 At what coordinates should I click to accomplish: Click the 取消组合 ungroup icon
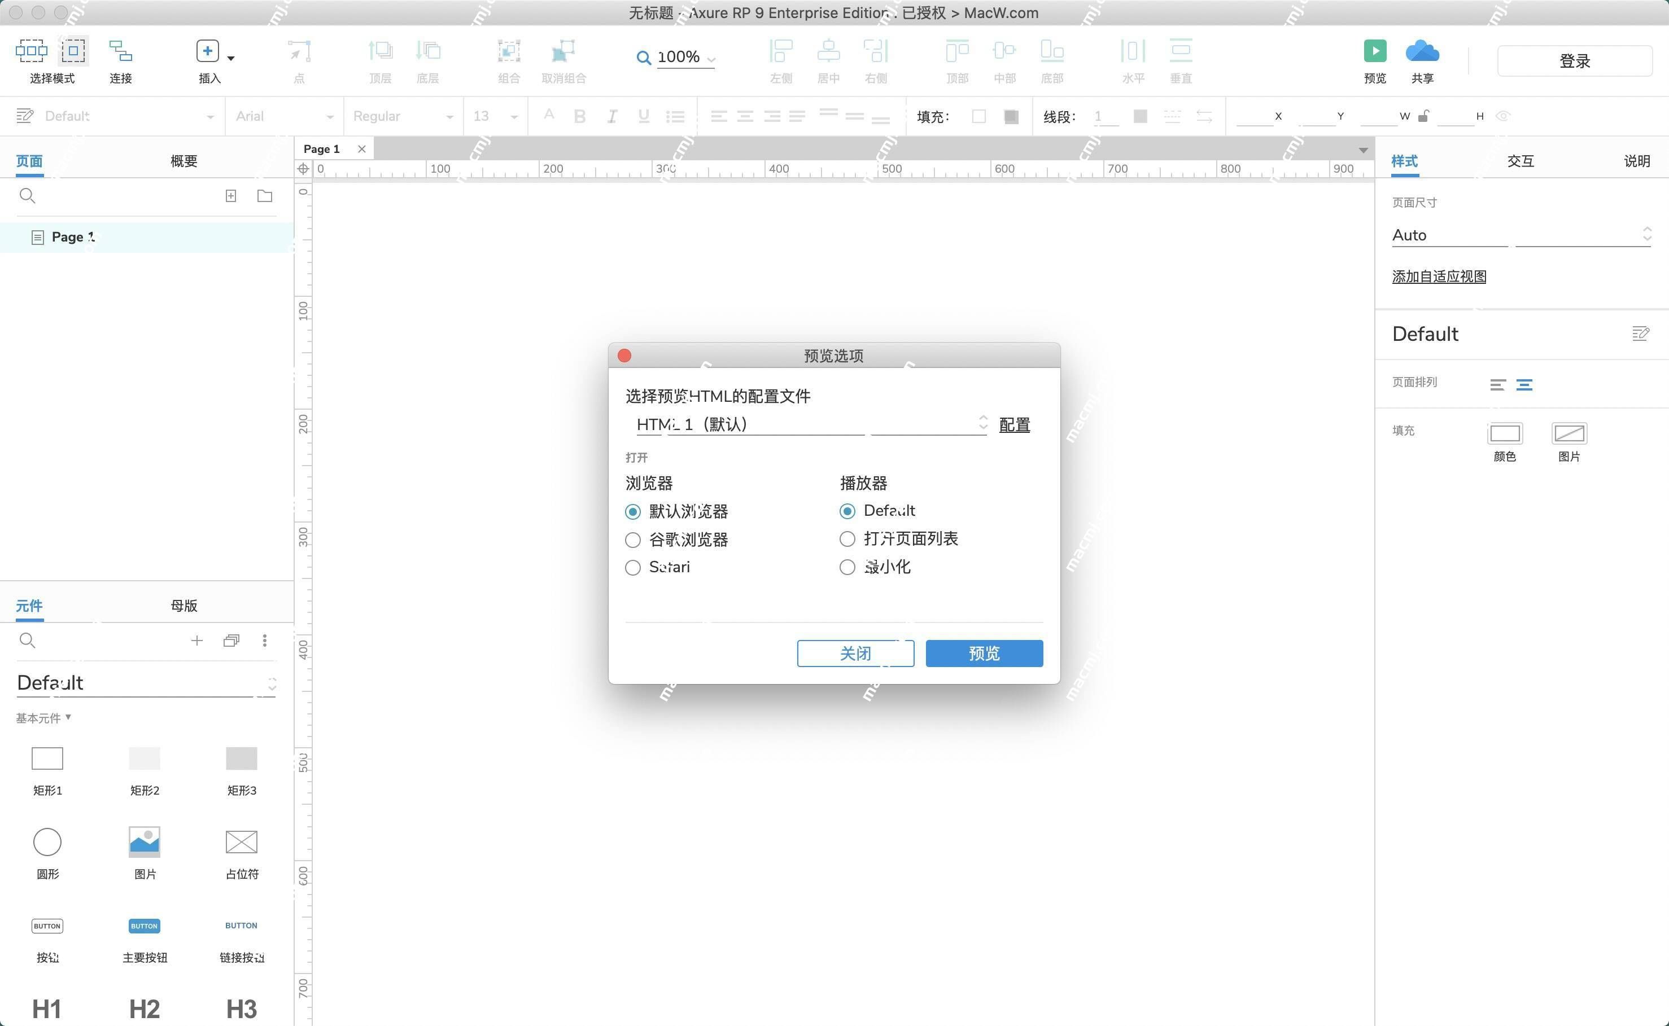click(x=563, y=51)
